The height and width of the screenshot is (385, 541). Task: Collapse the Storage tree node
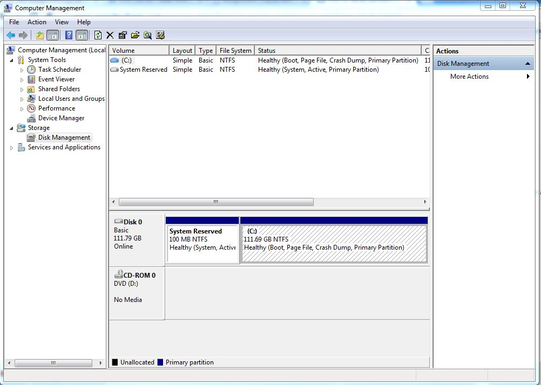12,128
